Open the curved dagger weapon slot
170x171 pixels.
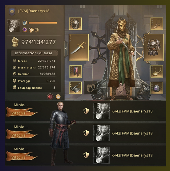point(79,48)
